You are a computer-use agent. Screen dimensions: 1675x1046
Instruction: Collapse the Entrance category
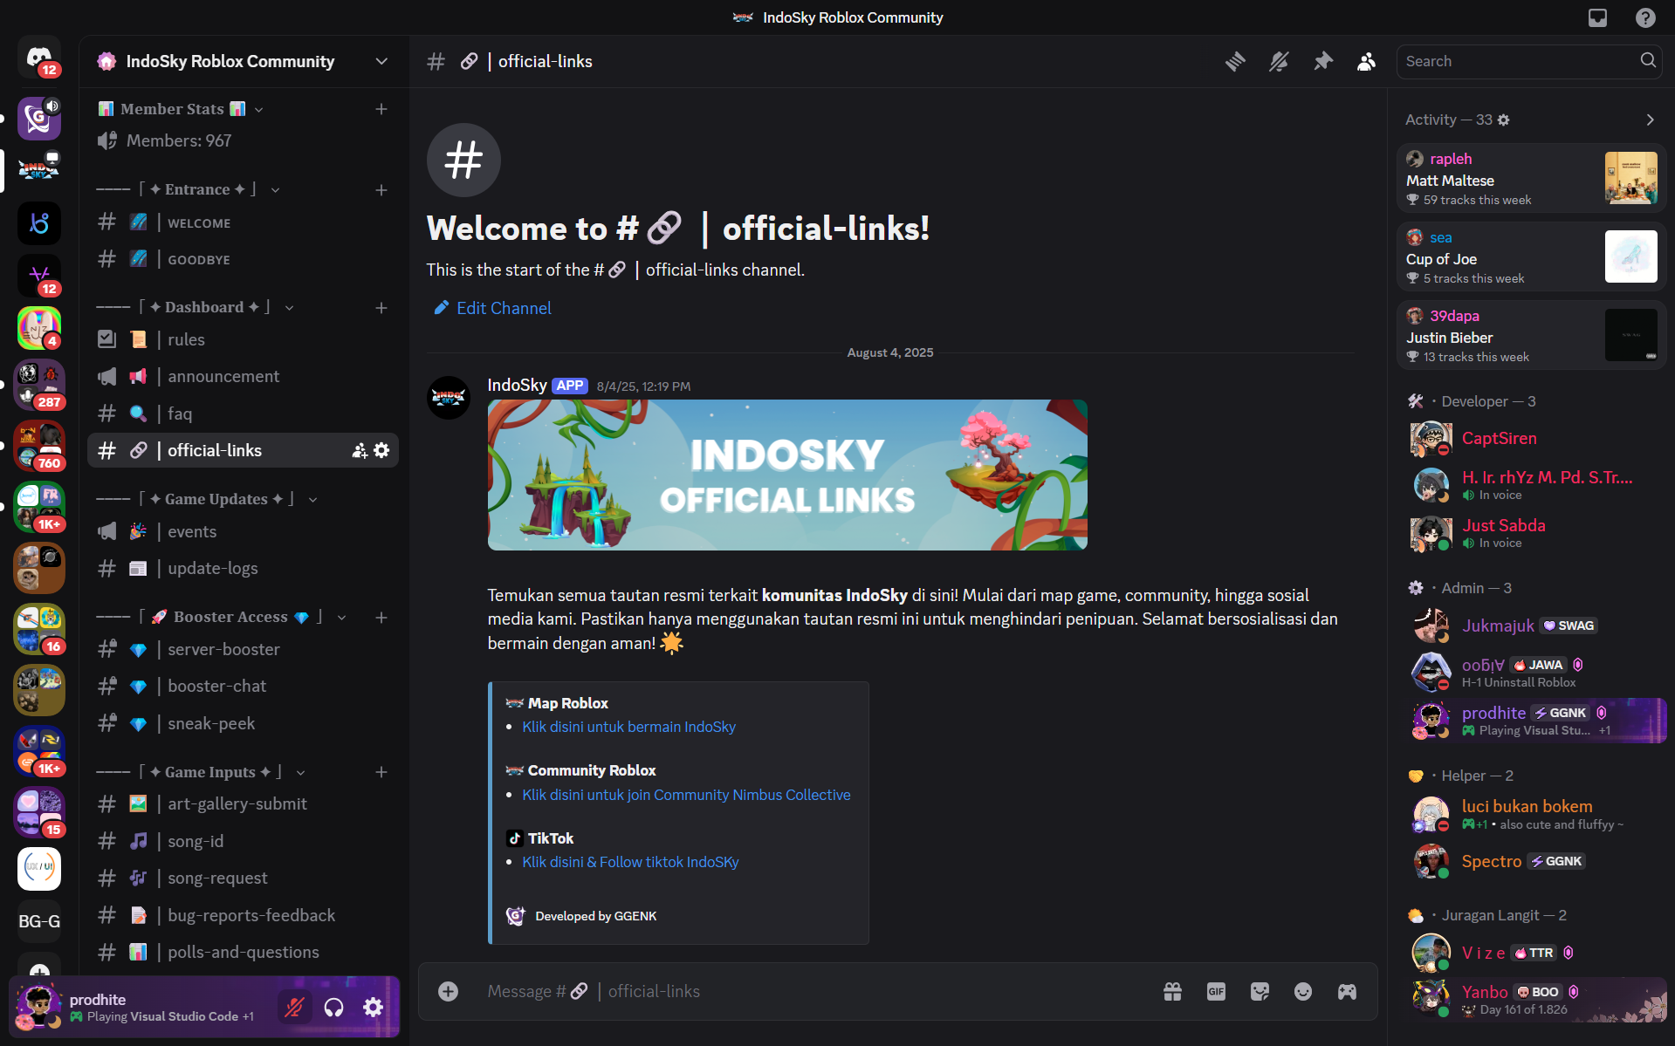189,189
